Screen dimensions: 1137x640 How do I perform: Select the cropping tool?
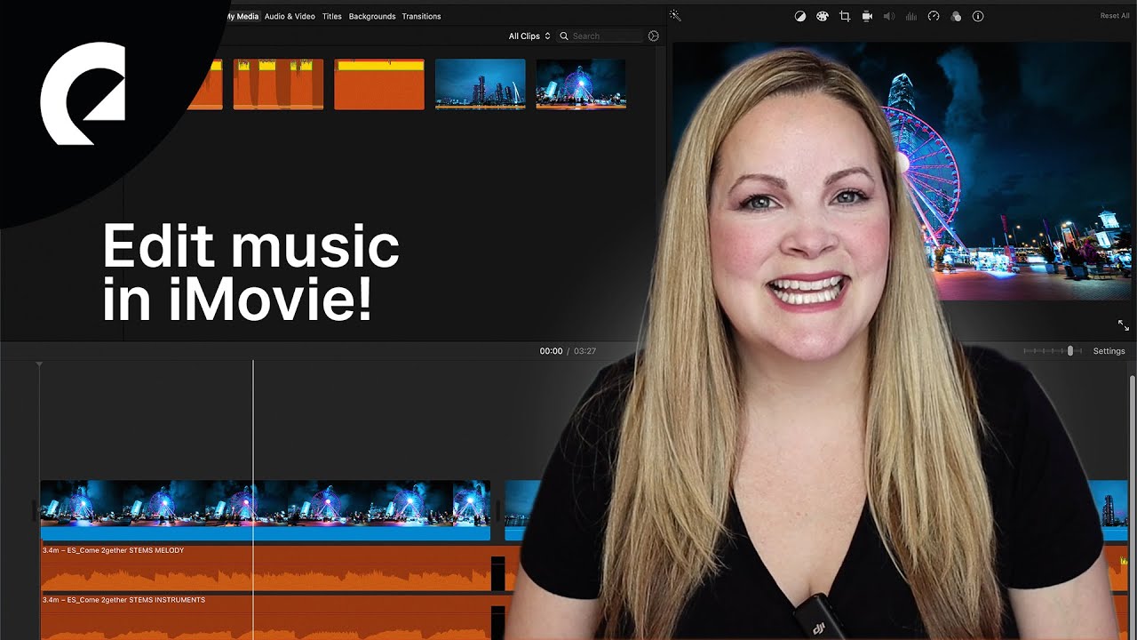point(845,16)
